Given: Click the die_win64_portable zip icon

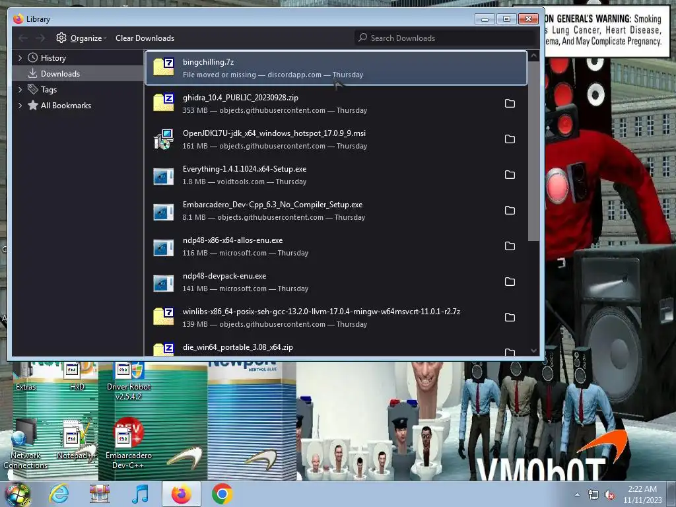Looking at the screenshot, I should pyautogui.click(x=164, y=349).
